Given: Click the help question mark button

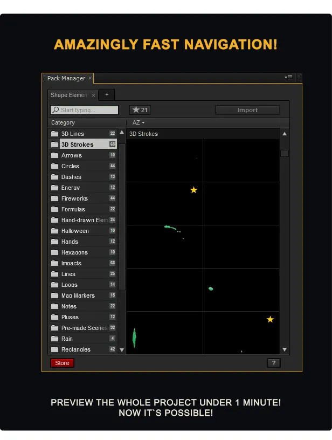Looking at the screenshot, I should (x=273, y=363).
